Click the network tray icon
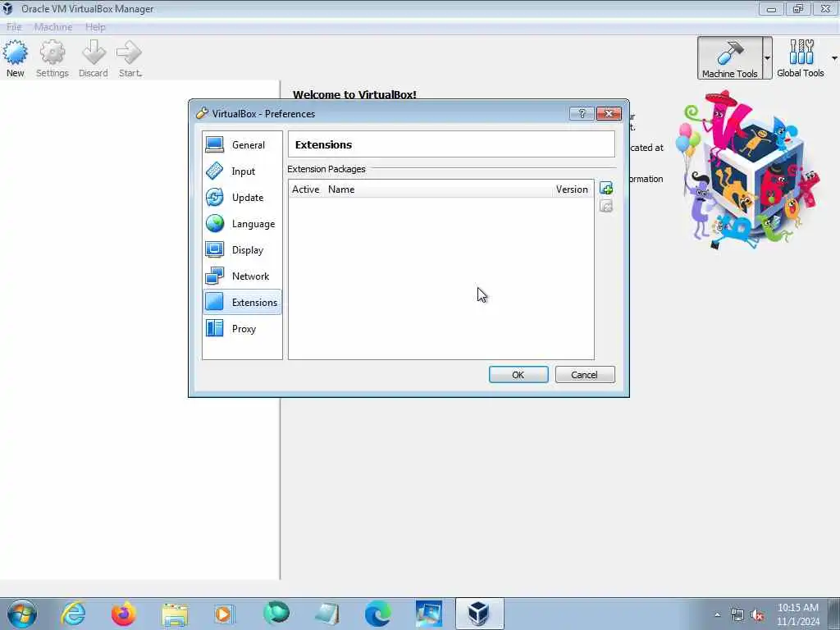 coord(737,615)
